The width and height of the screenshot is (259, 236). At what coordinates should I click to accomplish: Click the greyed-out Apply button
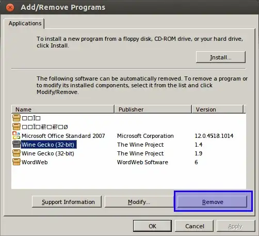[x=236, y=226]
